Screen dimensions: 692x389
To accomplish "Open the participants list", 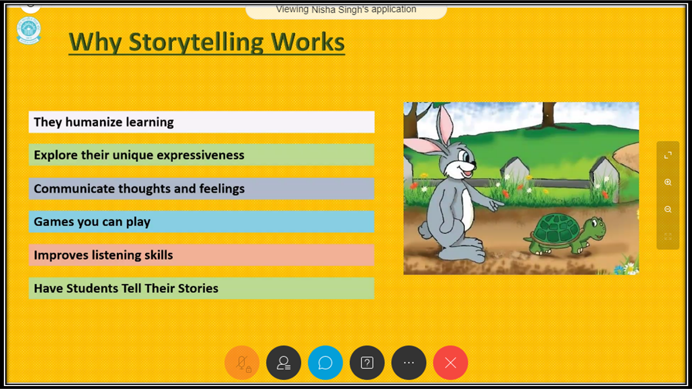I will [284, 363].
